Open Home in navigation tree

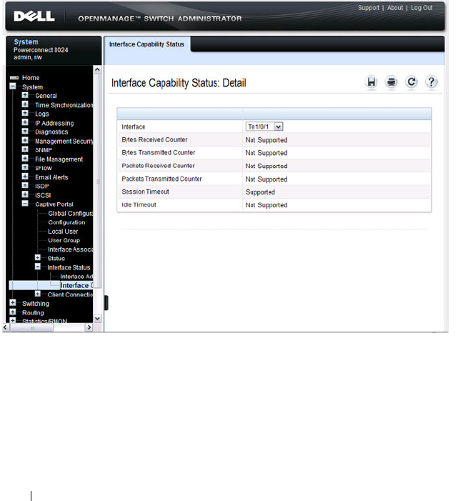pyautogui.click(x=31, y=78)
